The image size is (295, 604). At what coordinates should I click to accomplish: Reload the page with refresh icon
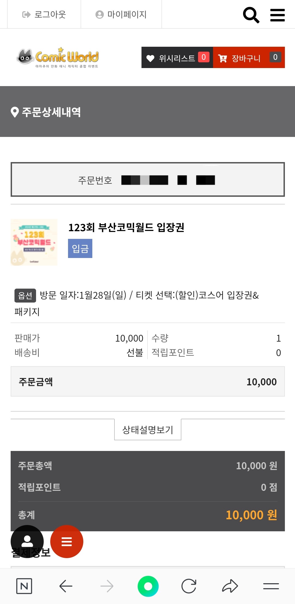click(x=189, y=586)
